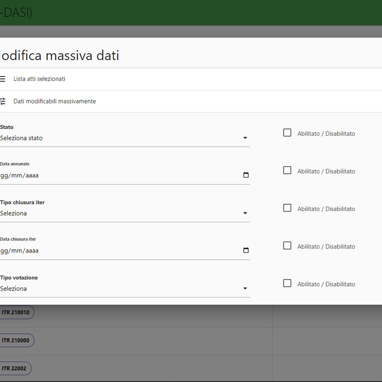Click the list icon beside Lista atti selezionati

point(2,79)
